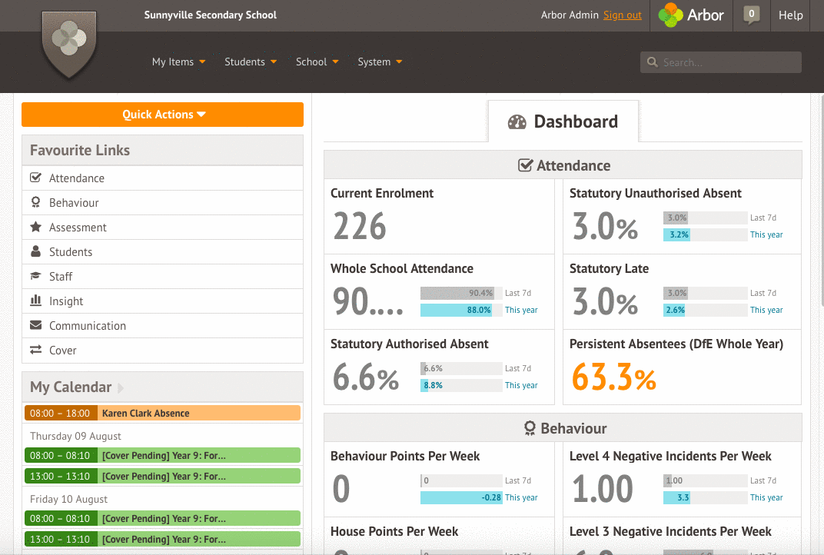824x555 pixels.
Task: Expand My Calendar with the arrow
Action: [x=121, y=388]
